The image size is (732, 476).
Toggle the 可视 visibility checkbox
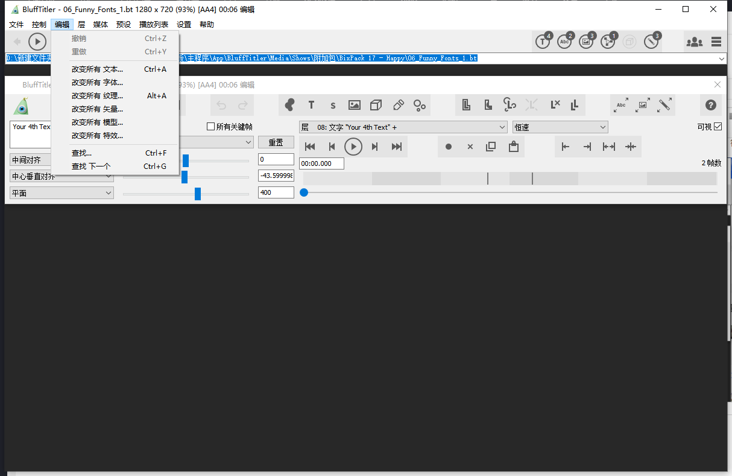(718, 127)
